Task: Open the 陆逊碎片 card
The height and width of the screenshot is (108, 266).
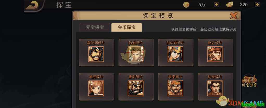Action: coord(136,52)
